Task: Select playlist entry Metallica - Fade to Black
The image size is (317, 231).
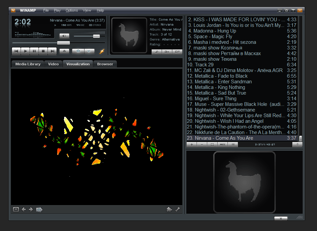Action: 242,76
